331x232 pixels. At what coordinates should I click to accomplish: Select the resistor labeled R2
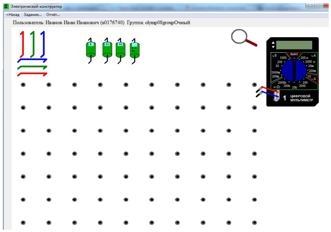click(x=120, y=50)
